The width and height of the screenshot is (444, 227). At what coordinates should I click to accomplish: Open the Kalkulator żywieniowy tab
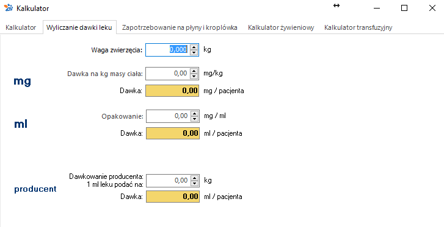(x=281, y=27)
